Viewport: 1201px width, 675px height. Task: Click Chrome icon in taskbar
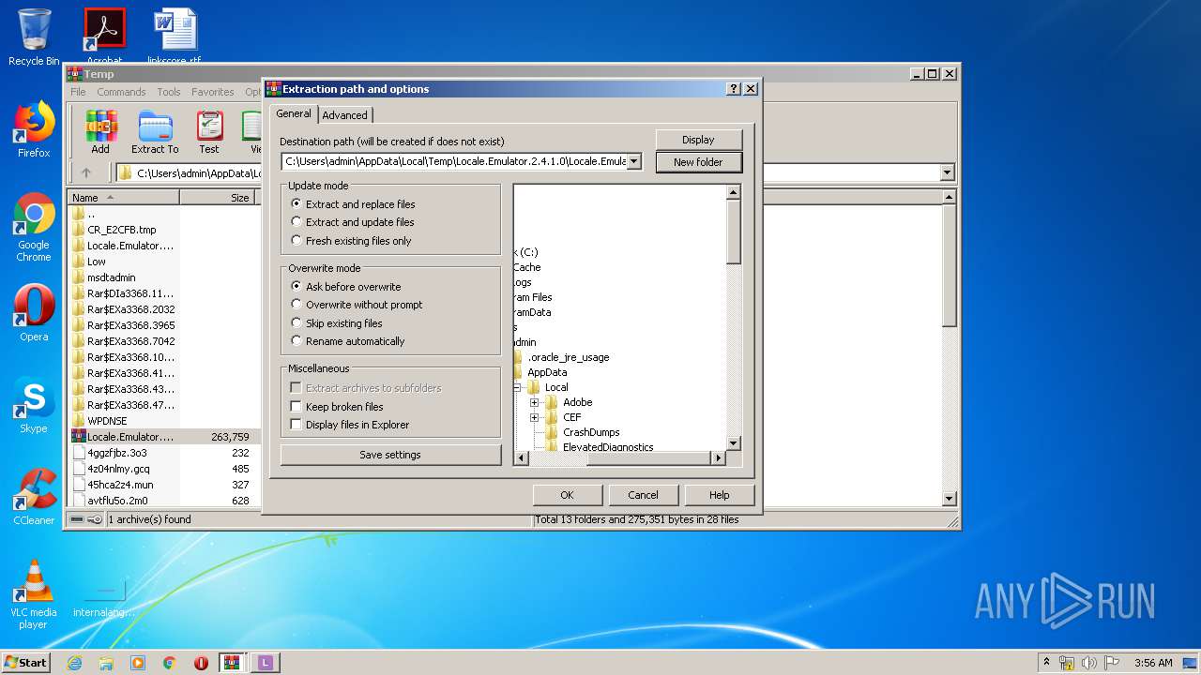tap(170, 663)
